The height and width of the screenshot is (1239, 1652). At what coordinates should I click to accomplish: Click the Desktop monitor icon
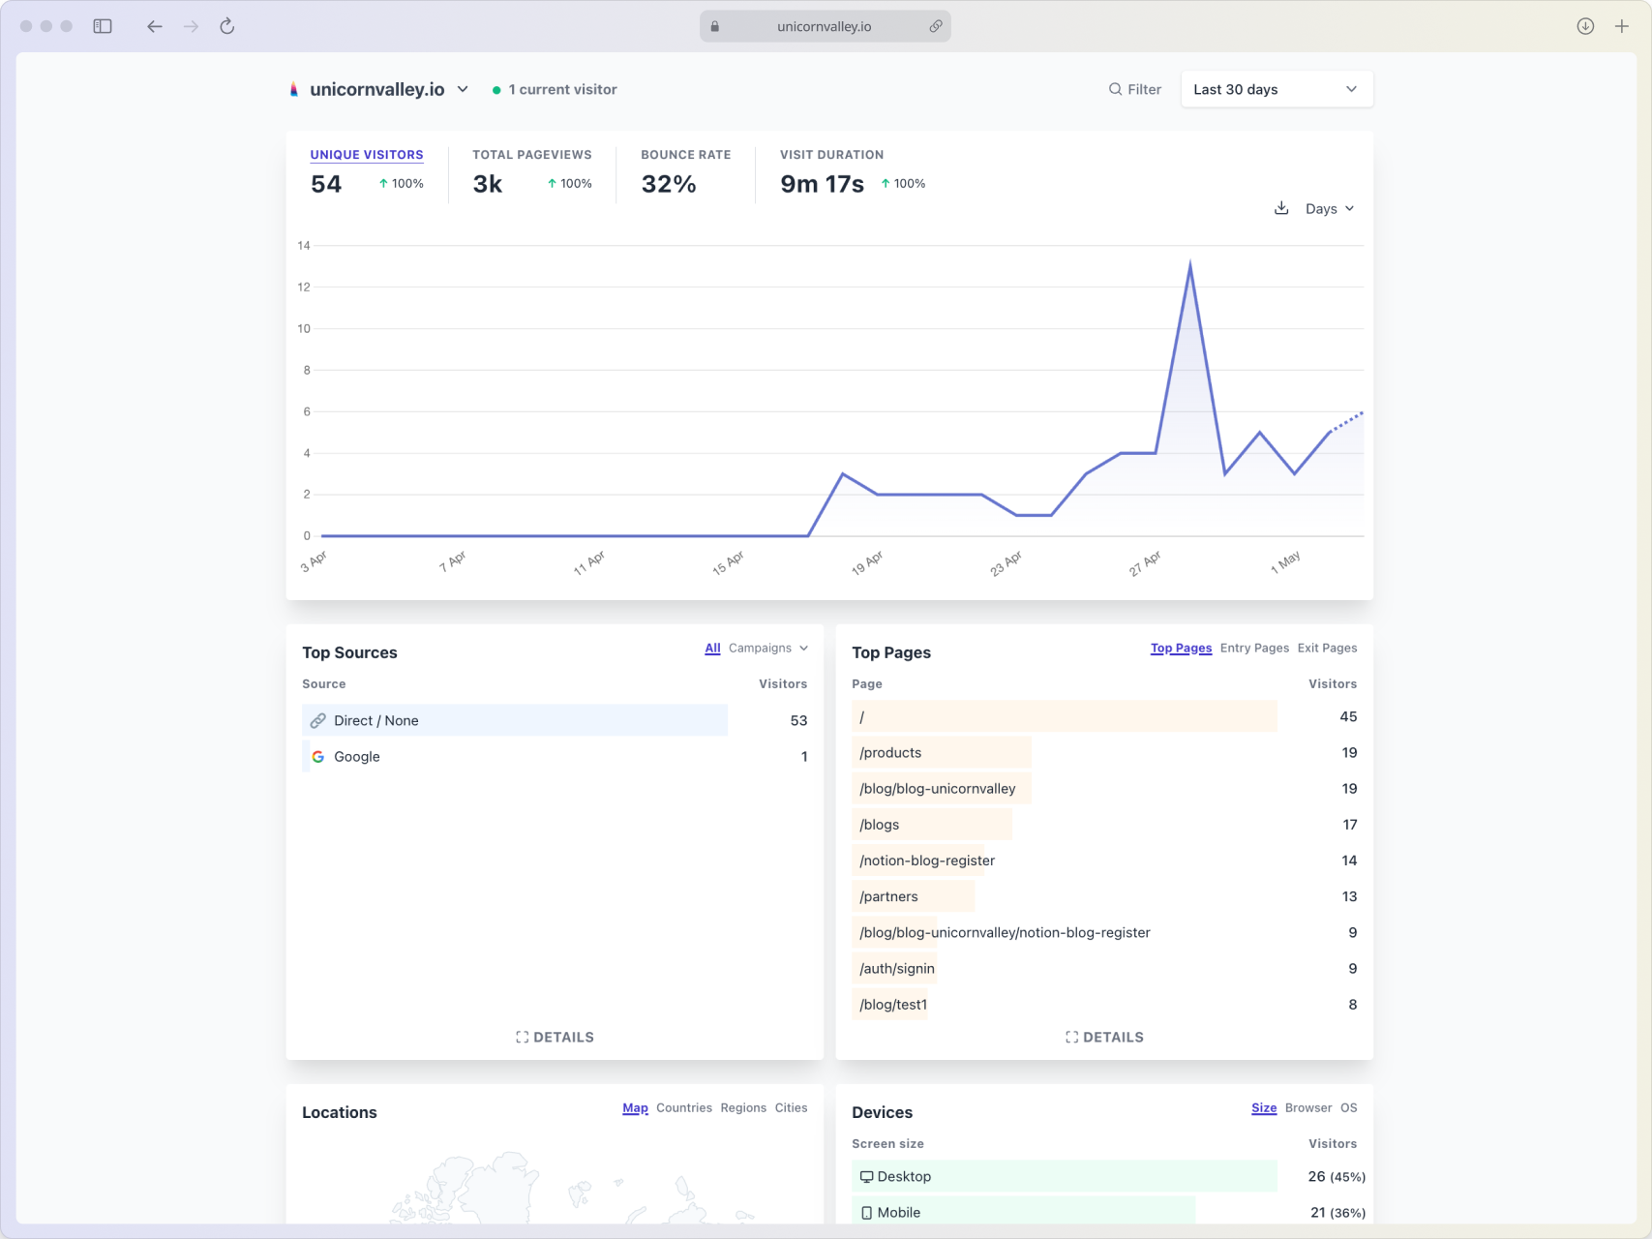click(866, 1177)
